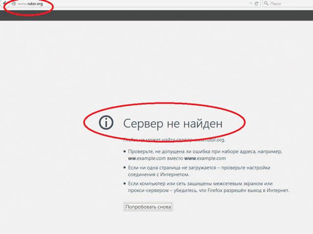Reload the page with the refresh icon
This screenshot has width=313, height=234.
tap(256, 3)
